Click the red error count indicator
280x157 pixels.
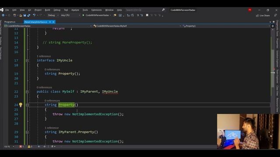coord(21,147)
